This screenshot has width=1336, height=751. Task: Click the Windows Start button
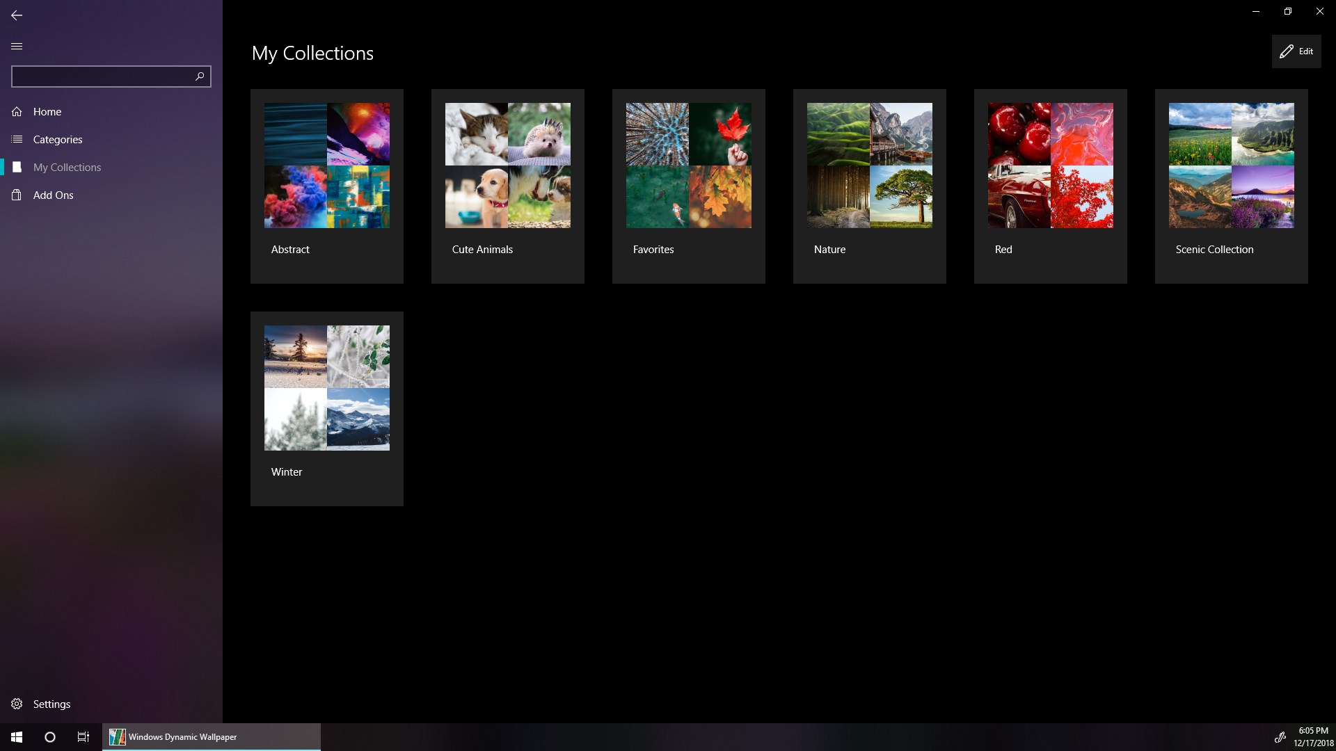[x=17, y=737]
